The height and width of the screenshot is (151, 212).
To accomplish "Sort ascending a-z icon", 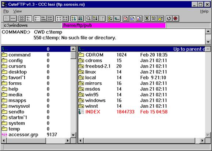I will [x=59, y=18].
